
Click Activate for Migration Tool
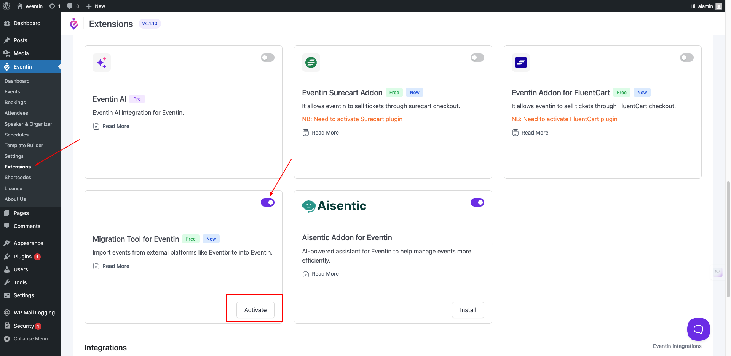coord(255,310)
